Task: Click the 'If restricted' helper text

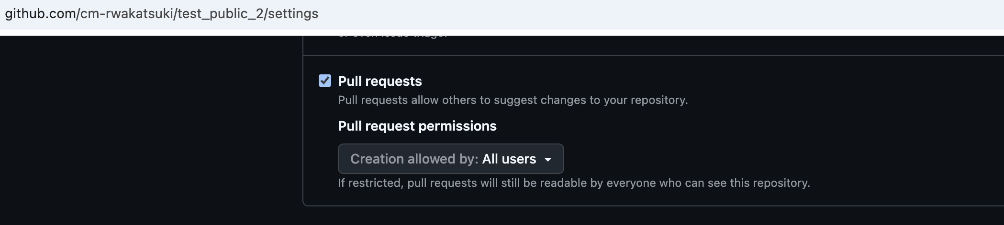Action: [x=573, y=183]
